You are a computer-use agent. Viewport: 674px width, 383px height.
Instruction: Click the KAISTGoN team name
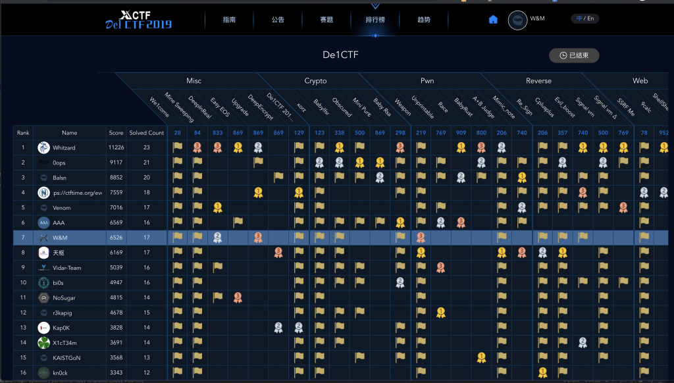point(66,357)
